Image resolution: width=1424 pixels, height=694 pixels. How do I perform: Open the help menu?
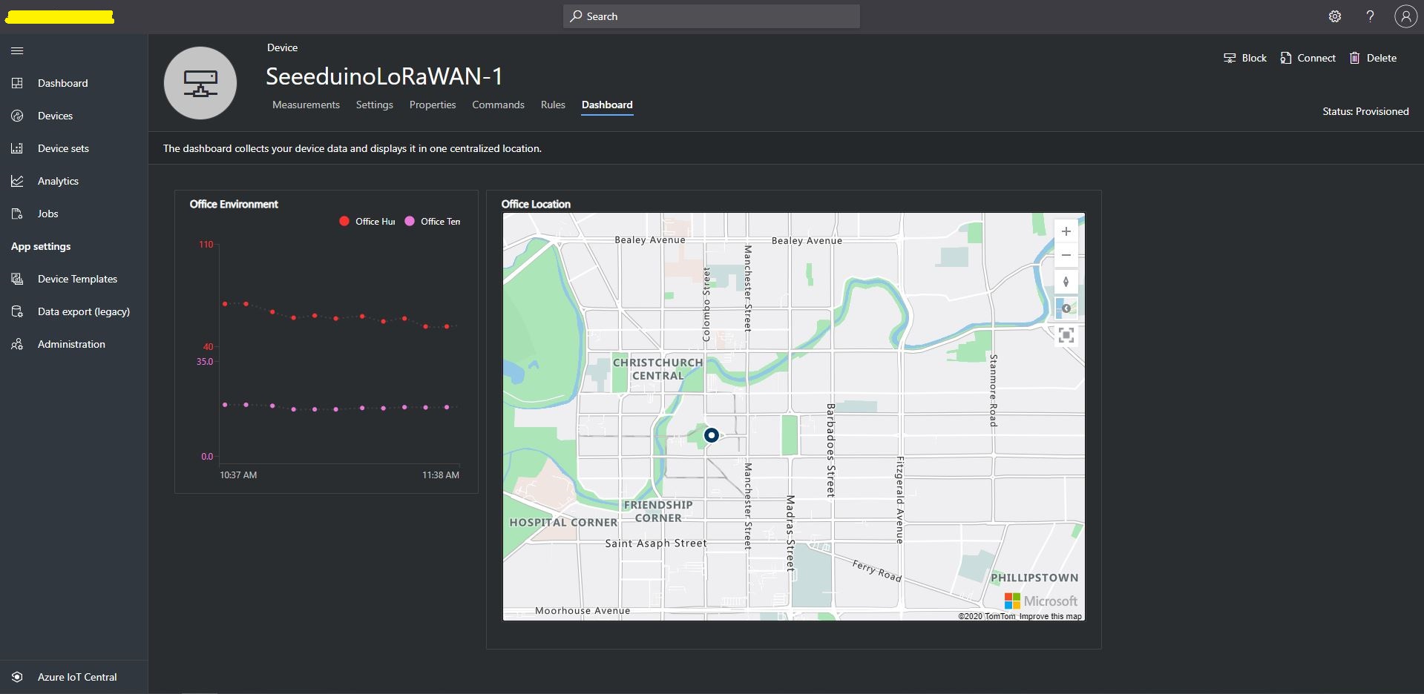(x=1370, y=16)
